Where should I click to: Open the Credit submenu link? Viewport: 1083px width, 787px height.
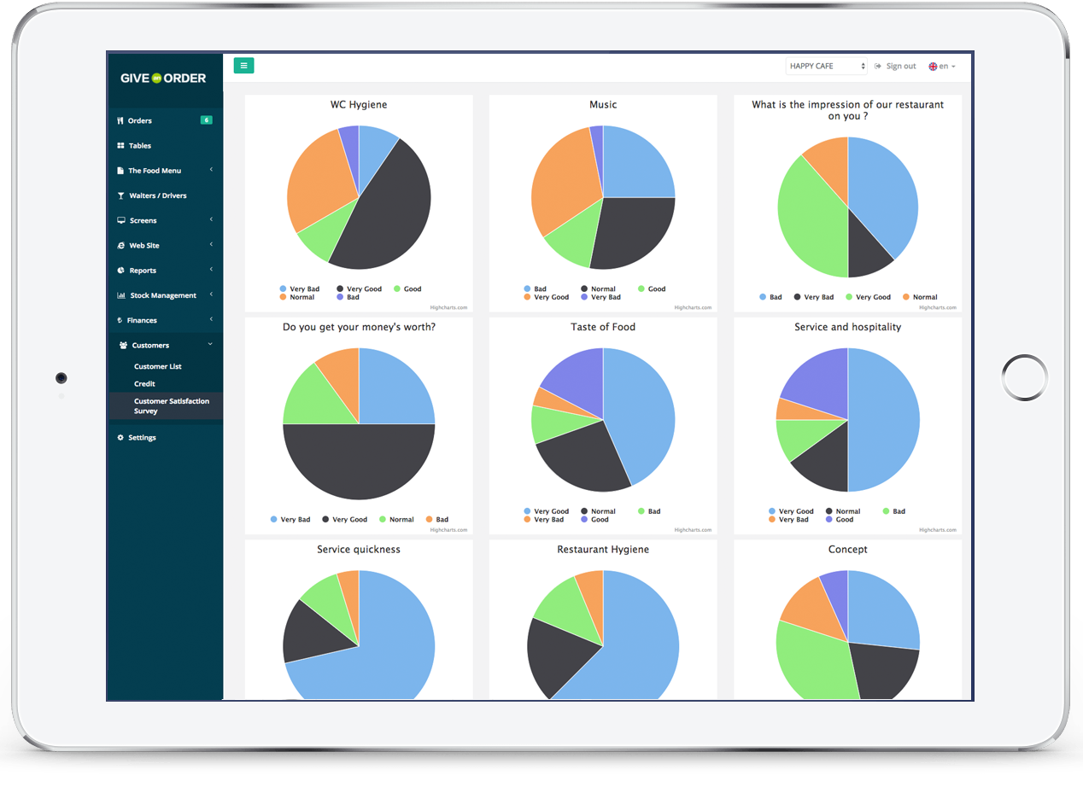144,384
